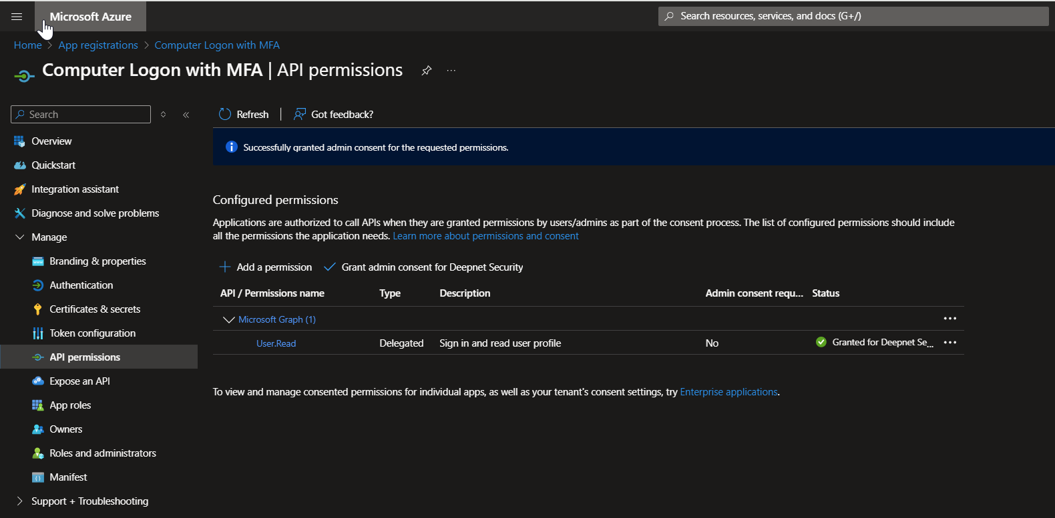Pin this API permissions page
Image resolution: width=1055 pixels, height=518 pixels.
(x=426, y=71)
